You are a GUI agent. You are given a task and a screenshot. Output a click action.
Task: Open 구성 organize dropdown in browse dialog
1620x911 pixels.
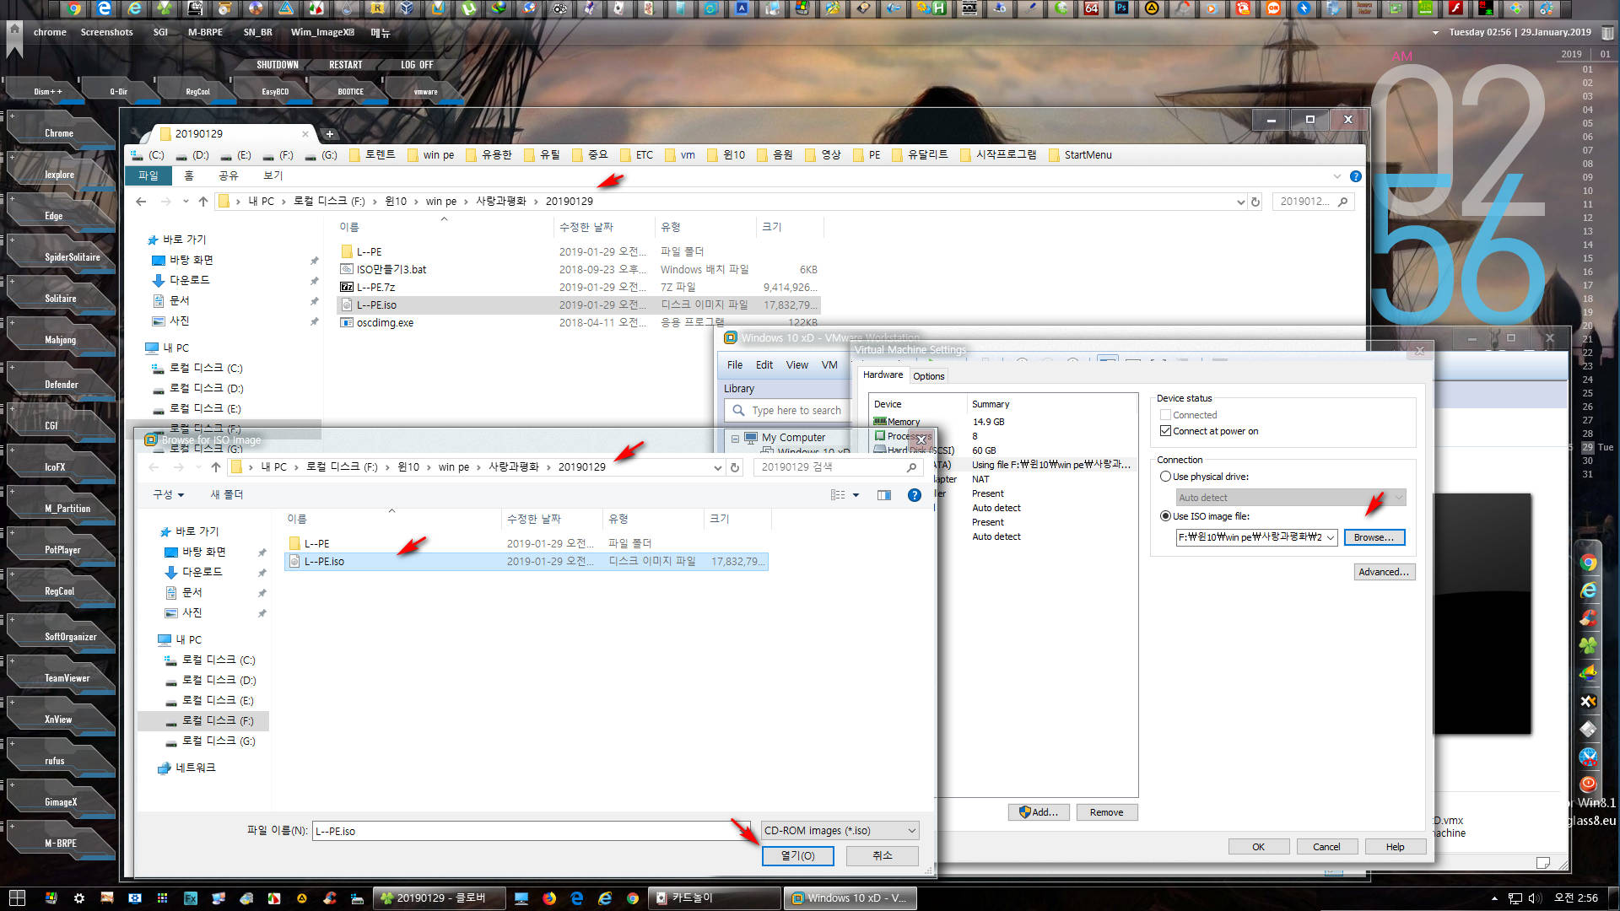tap(168, 494)
